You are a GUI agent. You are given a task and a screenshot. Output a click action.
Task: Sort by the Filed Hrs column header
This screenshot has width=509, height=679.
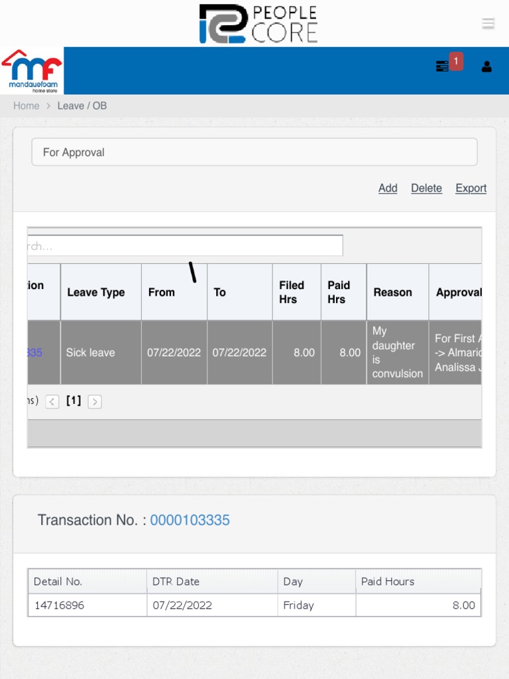tap(296, 292)
